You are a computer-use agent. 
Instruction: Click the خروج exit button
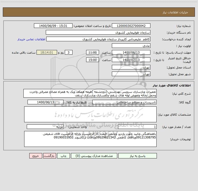(35, 156)
